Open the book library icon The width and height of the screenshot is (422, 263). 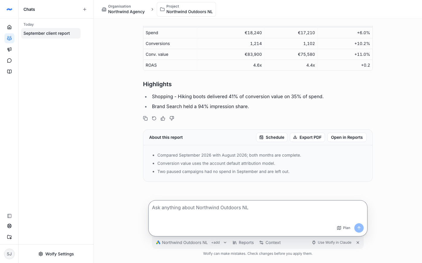click(9, 72)
